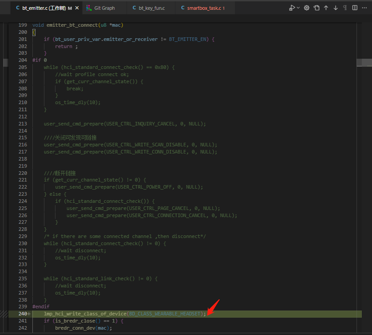Switch to the Git Graph tab
Viewport: 372px width, 335px height.
pyautogui.click(x=104, y=8)
